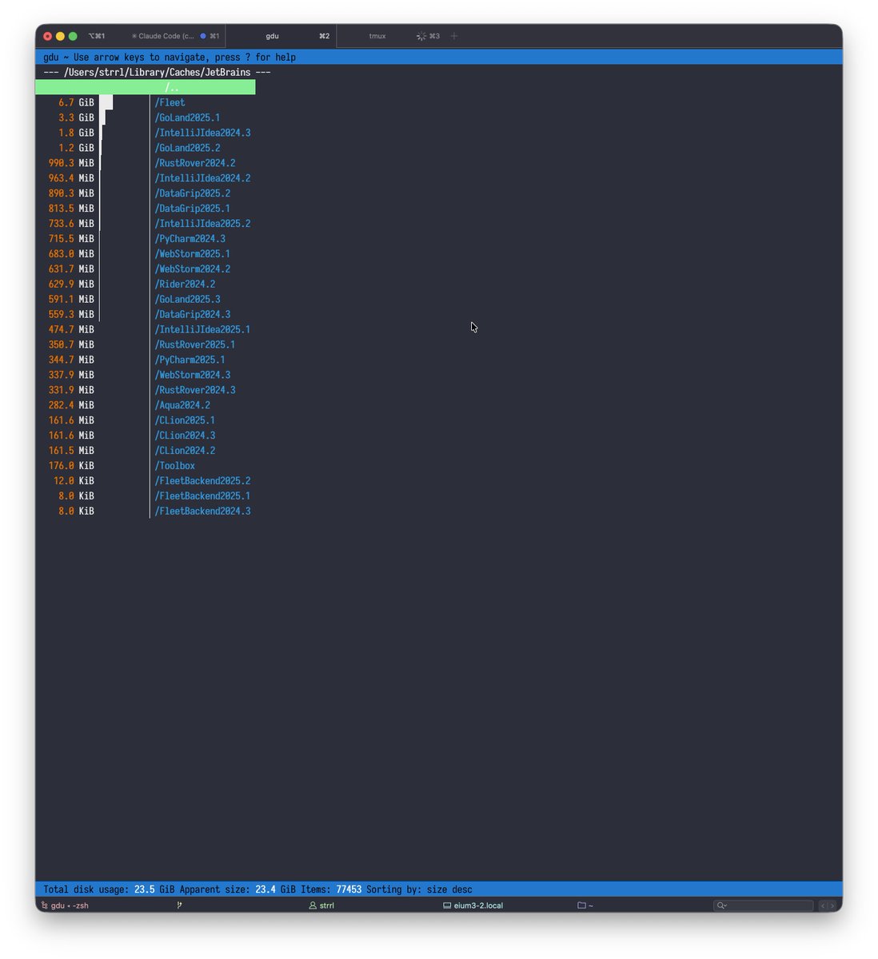The image size is (878, 959).
Task: Select the /IntelliJIdea2025.2 entry
Action: 202,224
